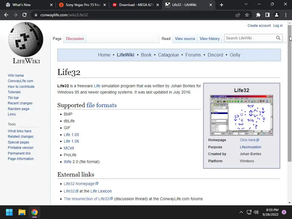Open the View source tab
This screenshot has width=292, height=219.
tap(185, 38)
